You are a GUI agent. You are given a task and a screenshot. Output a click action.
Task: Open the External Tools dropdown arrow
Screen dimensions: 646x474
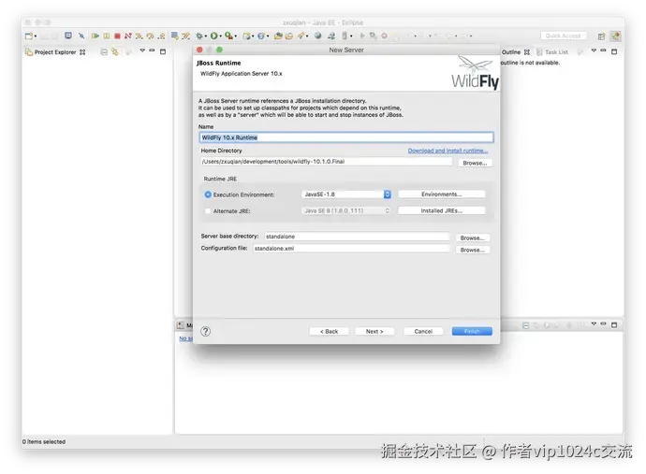tap(236, 36)
